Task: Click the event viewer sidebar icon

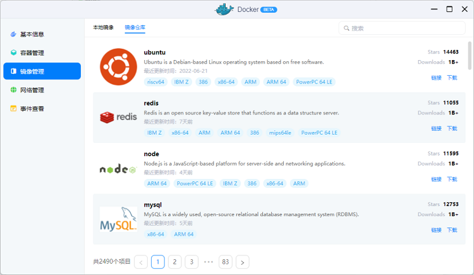Action: pos(13,109)
